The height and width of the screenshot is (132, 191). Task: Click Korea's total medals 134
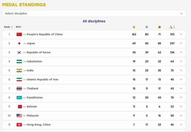[172, 53]
